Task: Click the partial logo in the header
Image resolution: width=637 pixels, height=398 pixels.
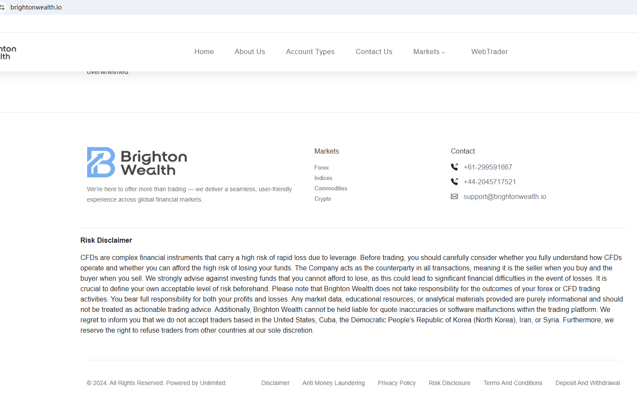Action: (x=8, y=52)
